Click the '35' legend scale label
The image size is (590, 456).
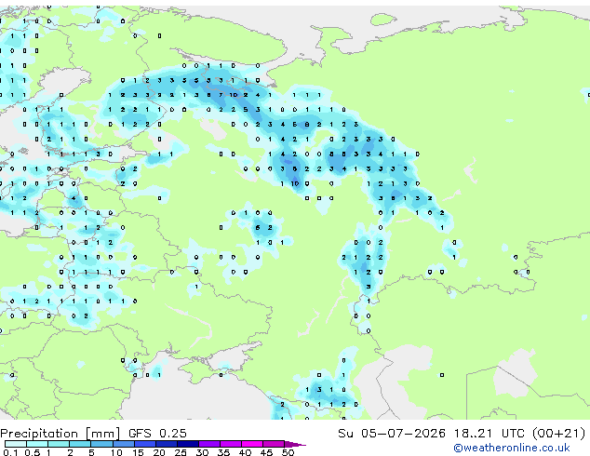point(223,452)
